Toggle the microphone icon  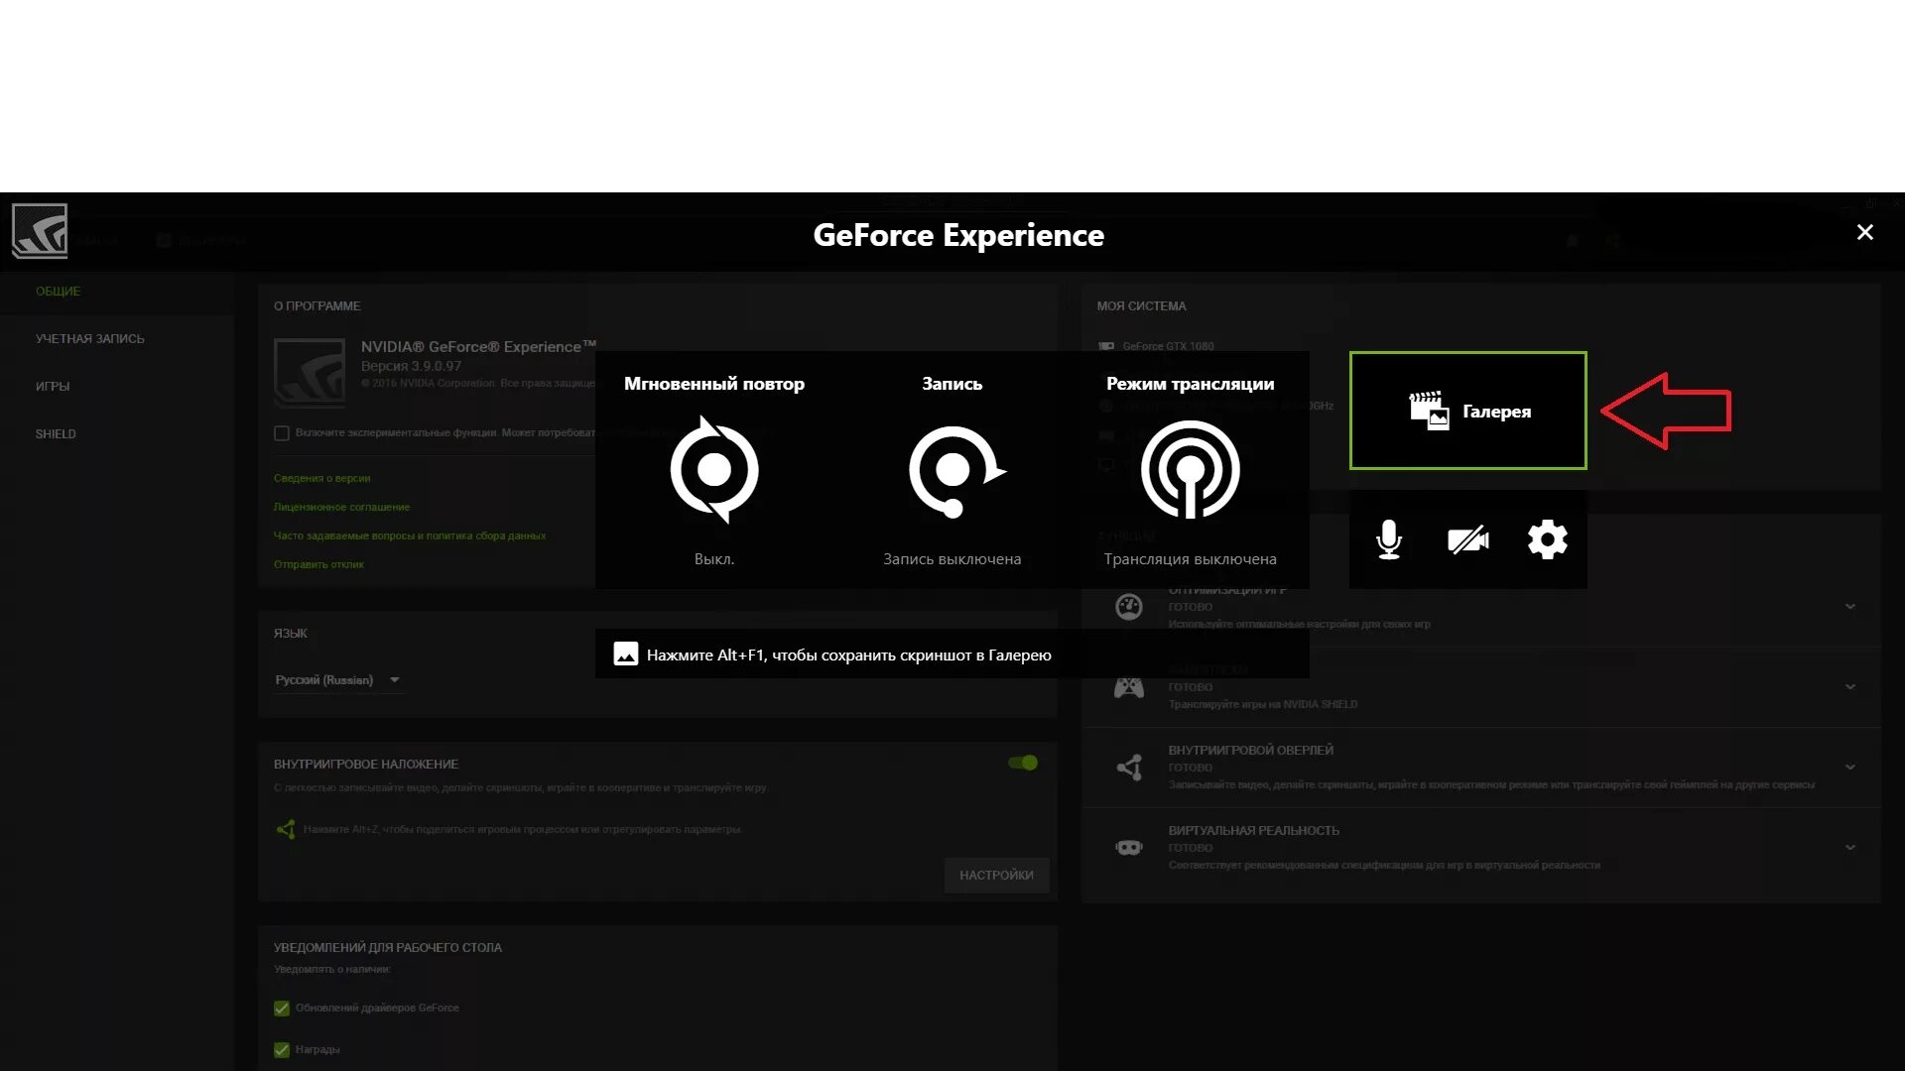(1389, 540)
